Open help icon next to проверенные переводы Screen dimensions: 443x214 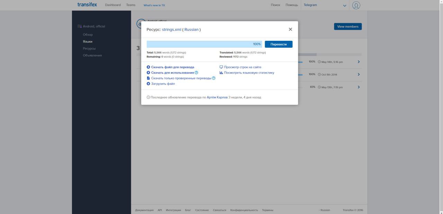pos(214,78)
